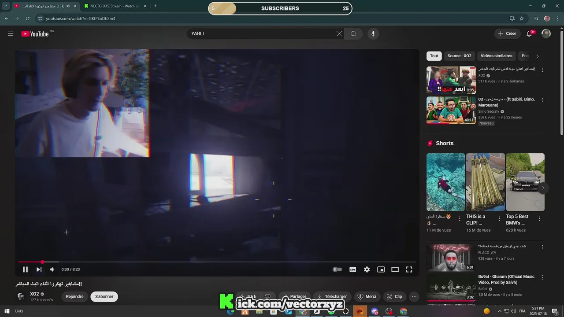
Task: Open the THIS is a CLIP! Short
Action: (x=485, y=182)
